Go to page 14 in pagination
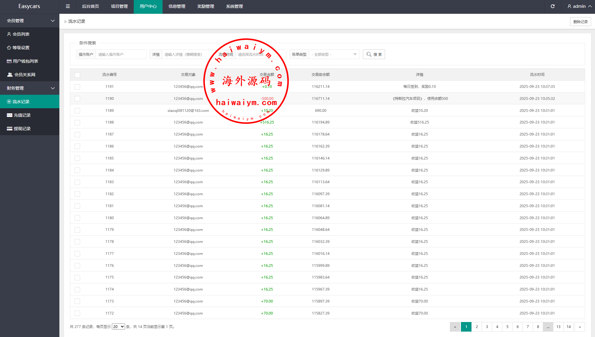 [568, 327]
